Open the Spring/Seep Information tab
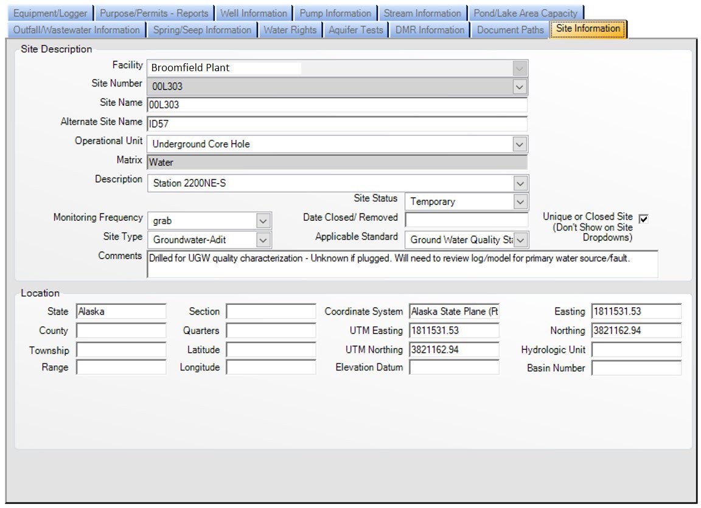 (x=202, y=30)
